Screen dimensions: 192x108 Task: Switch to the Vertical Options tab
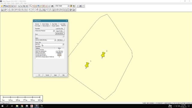[x=46, y=26]
